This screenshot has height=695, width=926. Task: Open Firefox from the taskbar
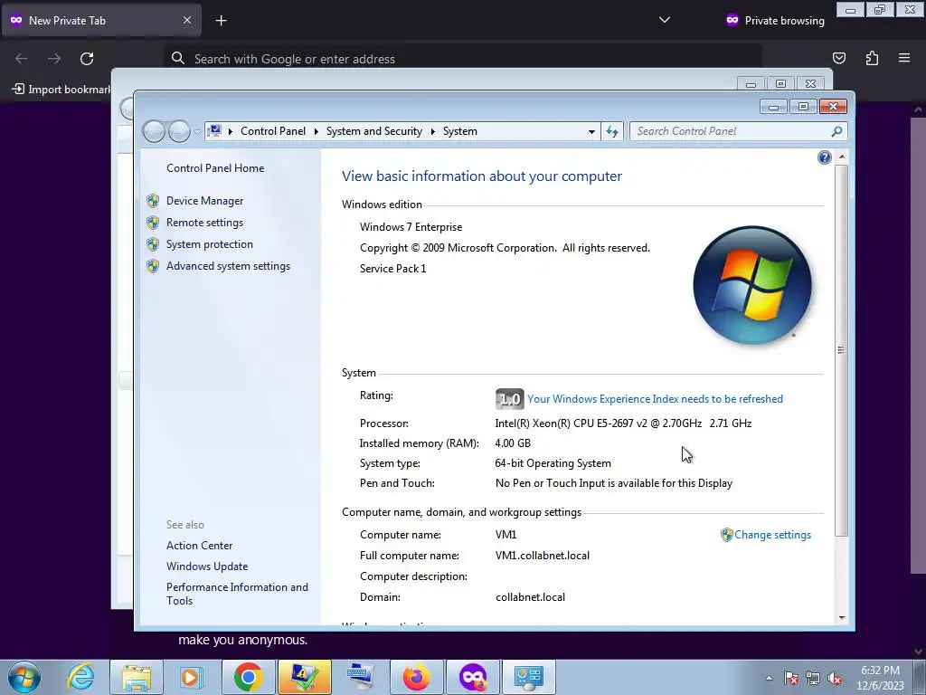coord(416,677)
